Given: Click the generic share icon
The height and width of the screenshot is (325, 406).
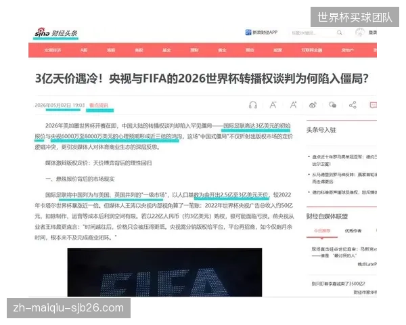Looking at the screenshot, I should point(353,105).
